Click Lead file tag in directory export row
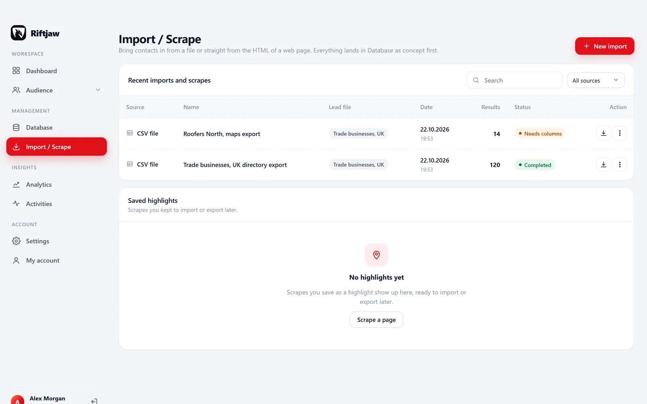The width and height of the screenshot is (647, 404). coord(358,165)
